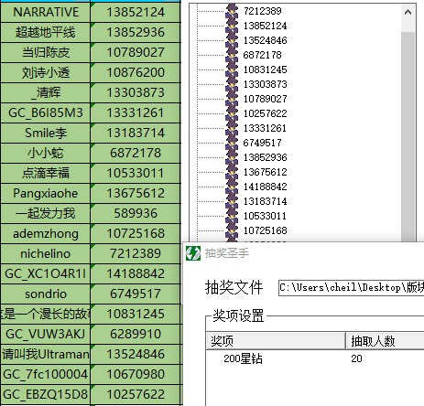
Task: Click the avatar icon beside 7212389
Action: click(232, 11)
